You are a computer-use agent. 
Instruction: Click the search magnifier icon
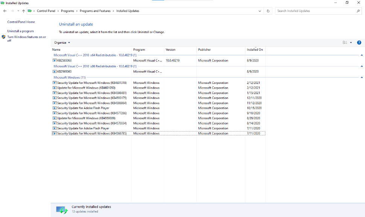tap(358, 11)
